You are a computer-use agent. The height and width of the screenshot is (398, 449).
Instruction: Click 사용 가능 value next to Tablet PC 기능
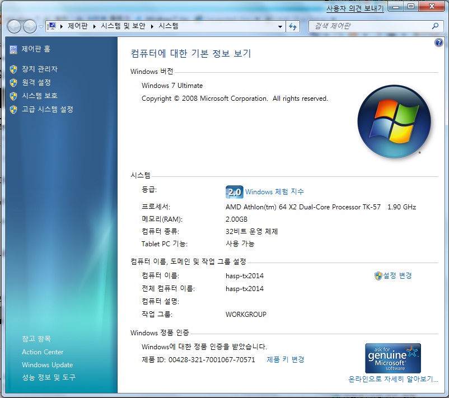pyautogui.click(x=240, y=244)
